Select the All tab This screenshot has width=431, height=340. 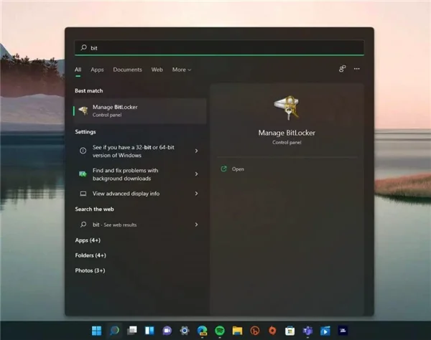tap(78, 70)
